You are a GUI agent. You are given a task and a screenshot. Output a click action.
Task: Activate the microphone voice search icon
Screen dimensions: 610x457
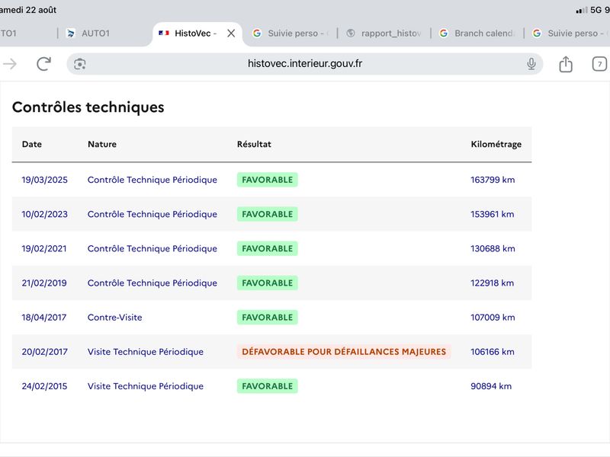531,64
